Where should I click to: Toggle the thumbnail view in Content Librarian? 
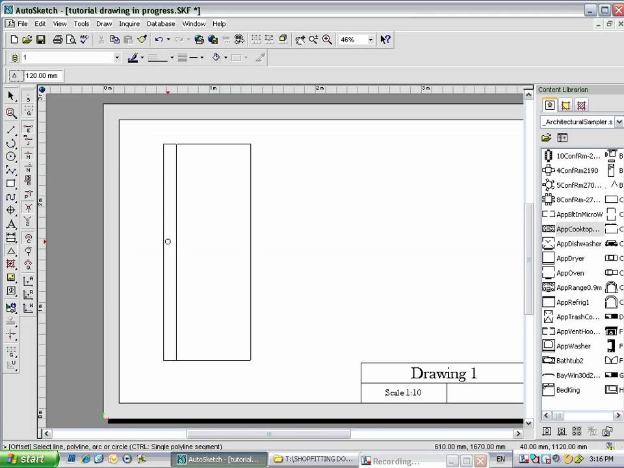click(562, 138)
